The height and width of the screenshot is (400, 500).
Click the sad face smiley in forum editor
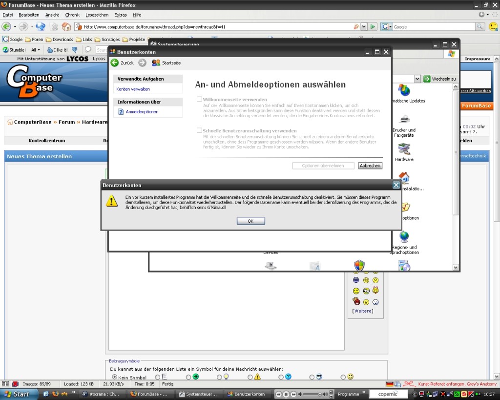375,280
